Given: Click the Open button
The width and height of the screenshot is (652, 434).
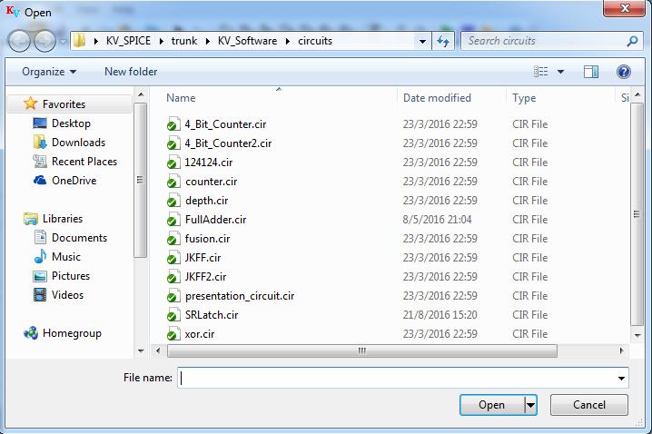Looking at the screenshot, I should pos(492,405).
